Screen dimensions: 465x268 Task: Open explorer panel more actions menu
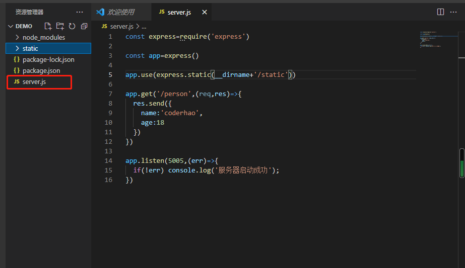[80, 12]
